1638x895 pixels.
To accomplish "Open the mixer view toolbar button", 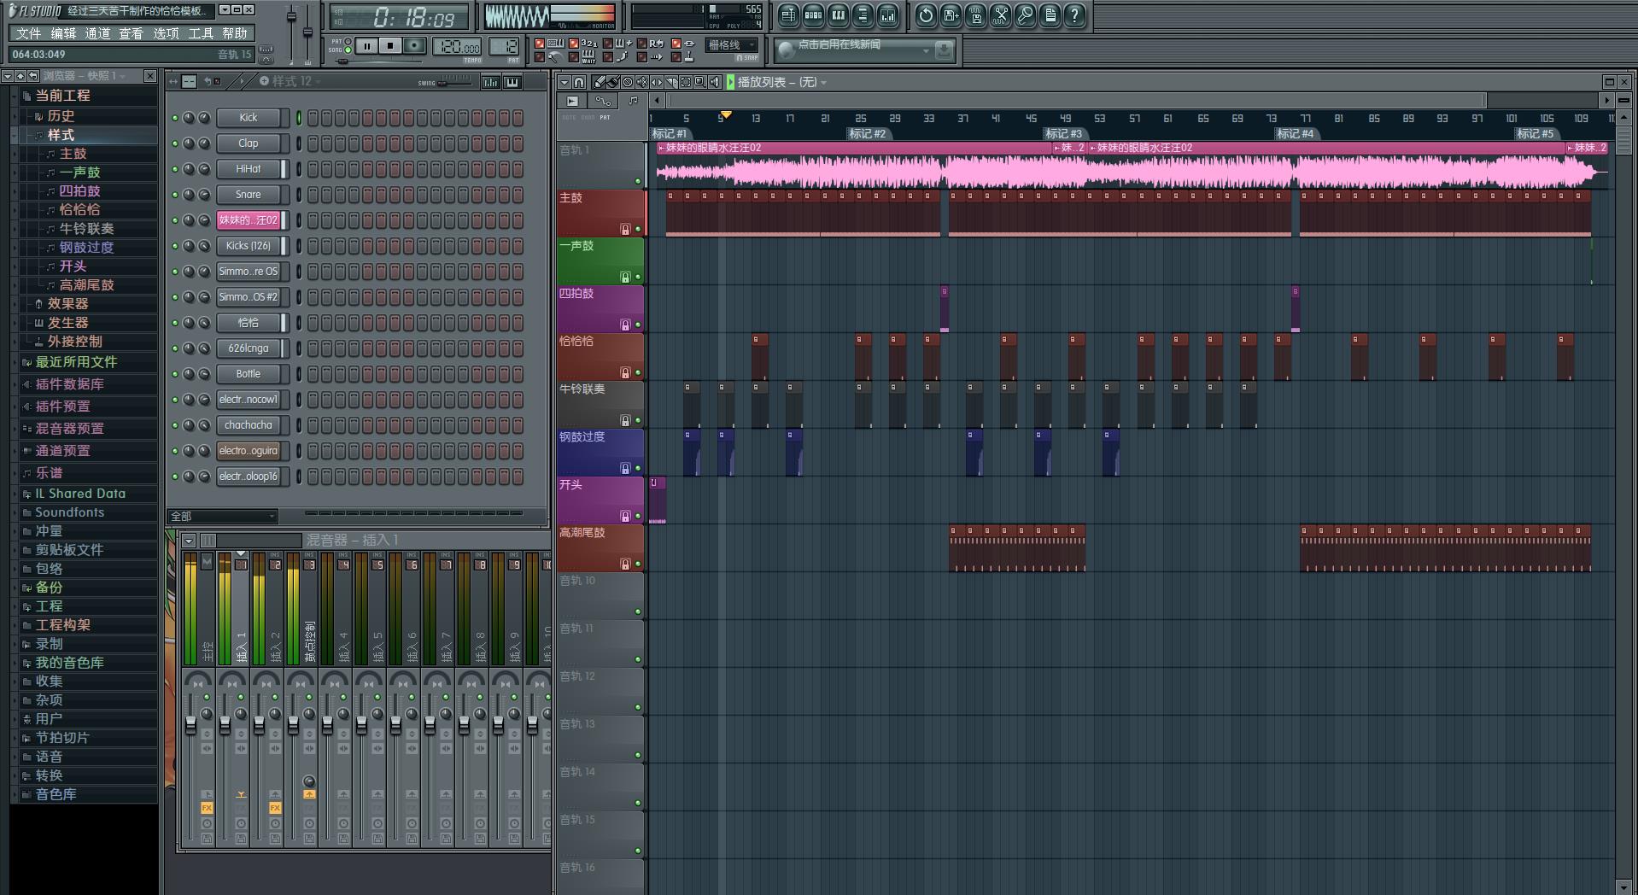I will click(887, 15).
